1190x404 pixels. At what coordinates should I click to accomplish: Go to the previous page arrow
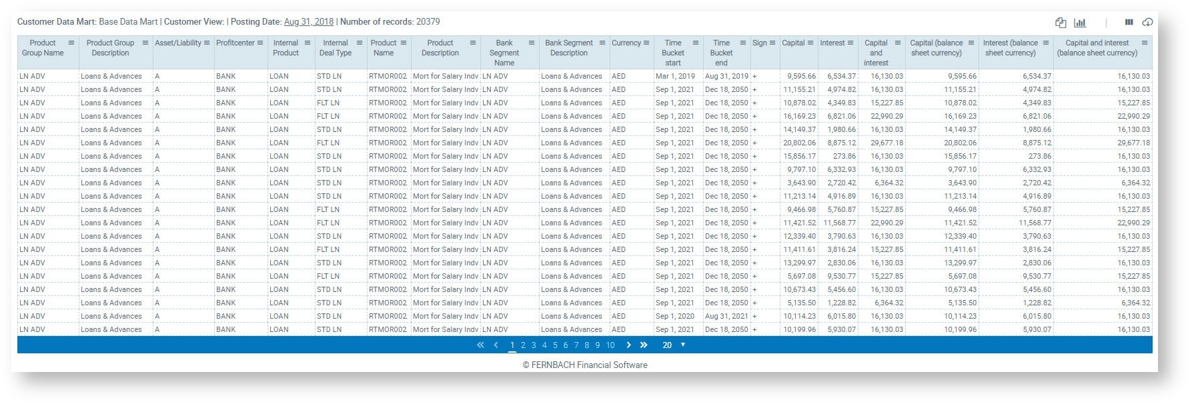pyautogui.click(x=496, y=345)
